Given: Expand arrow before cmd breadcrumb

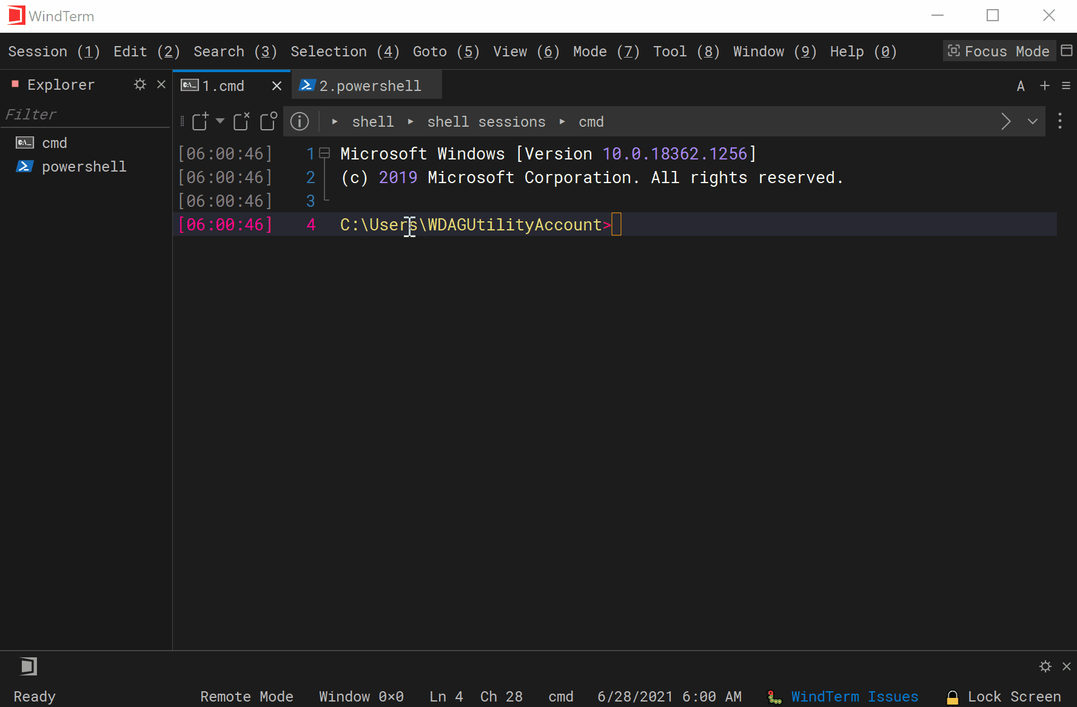Looking at the screenshot, I should pyautogui.click(x=562, y=122).
